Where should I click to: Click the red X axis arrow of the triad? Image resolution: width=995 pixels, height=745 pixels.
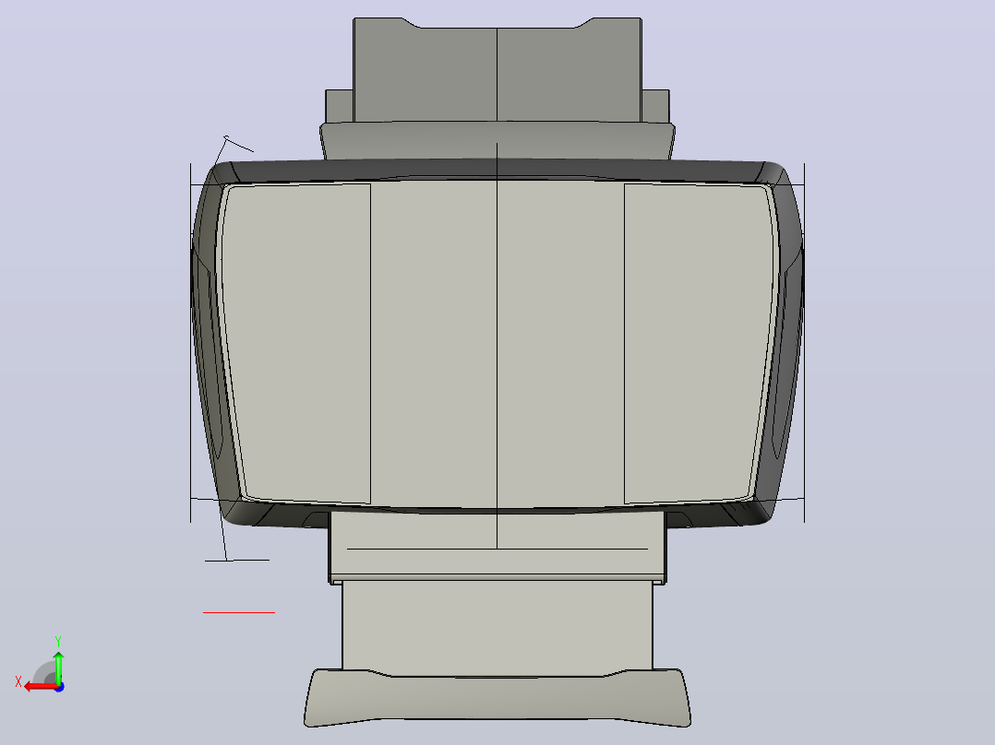tap(40, 687)
